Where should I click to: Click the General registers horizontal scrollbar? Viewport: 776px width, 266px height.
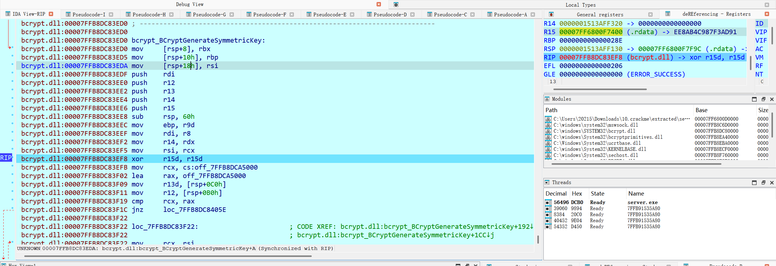click(x=600, y=89)
